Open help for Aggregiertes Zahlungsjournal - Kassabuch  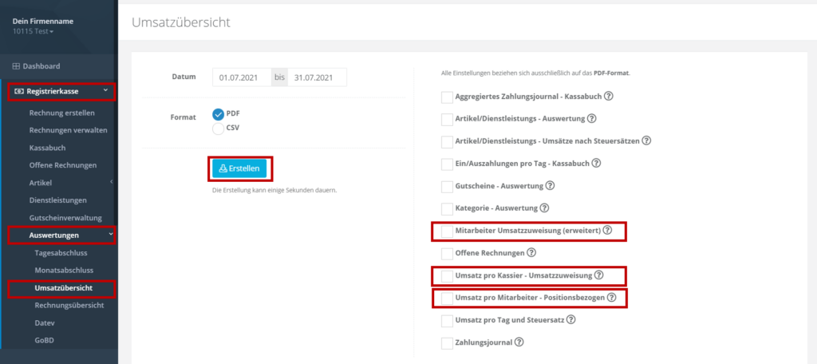608,97
